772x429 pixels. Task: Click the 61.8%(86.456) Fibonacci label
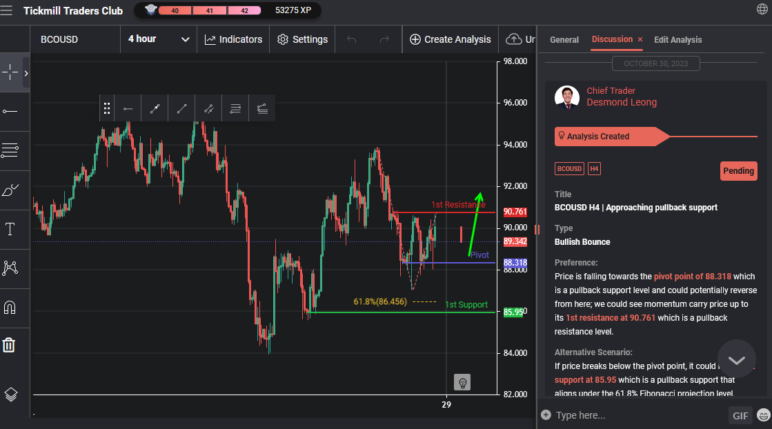coord(380,301)
